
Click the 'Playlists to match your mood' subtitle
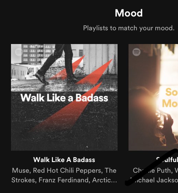point(129,28)
